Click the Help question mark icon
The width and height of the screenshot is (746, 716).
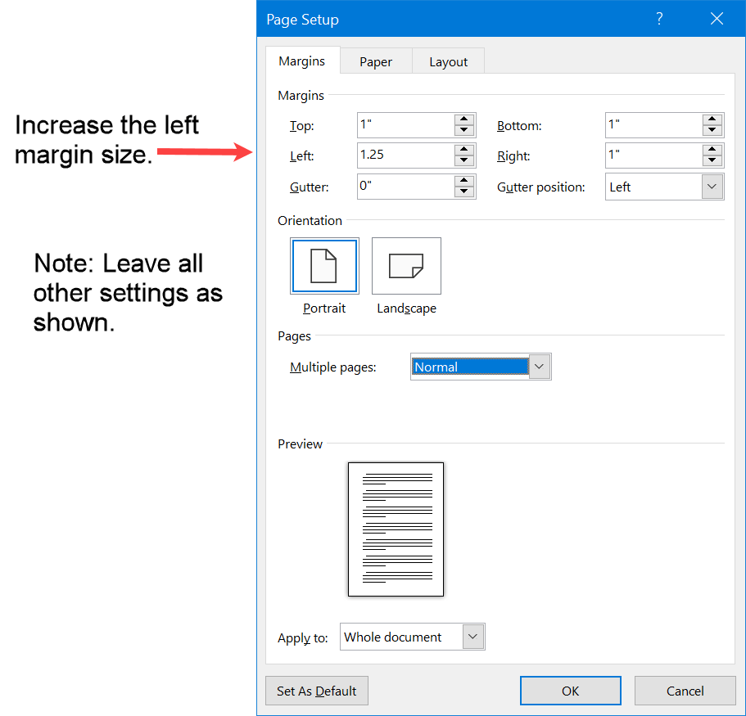tap(659, 18)
